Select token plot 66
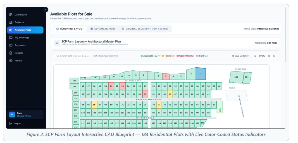The height and width of the screenshot is (143, 298). 94,105
